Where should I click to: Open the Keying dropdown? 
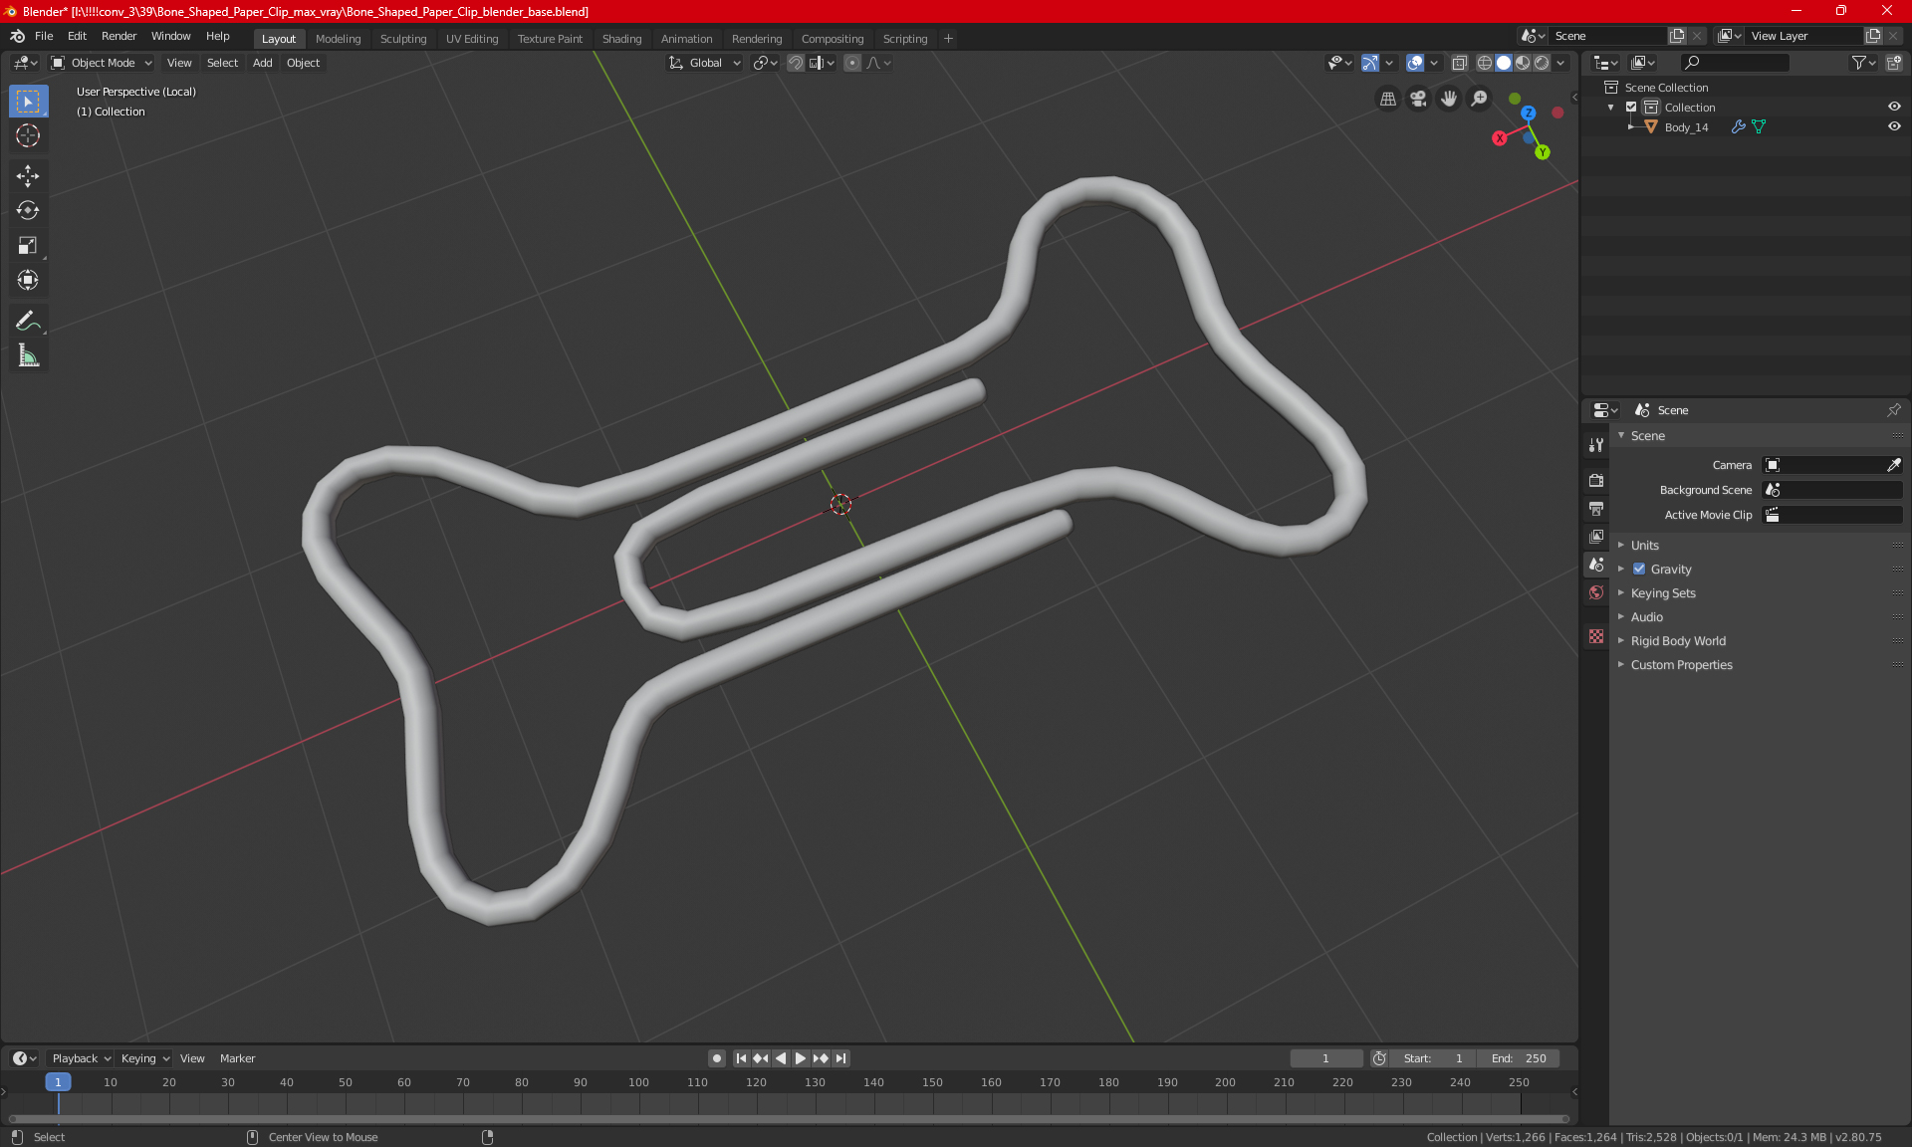144,1058
